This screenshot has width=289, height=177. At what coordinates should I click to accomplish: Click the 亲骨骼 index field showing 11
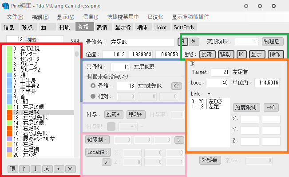(x=120, y=67)
